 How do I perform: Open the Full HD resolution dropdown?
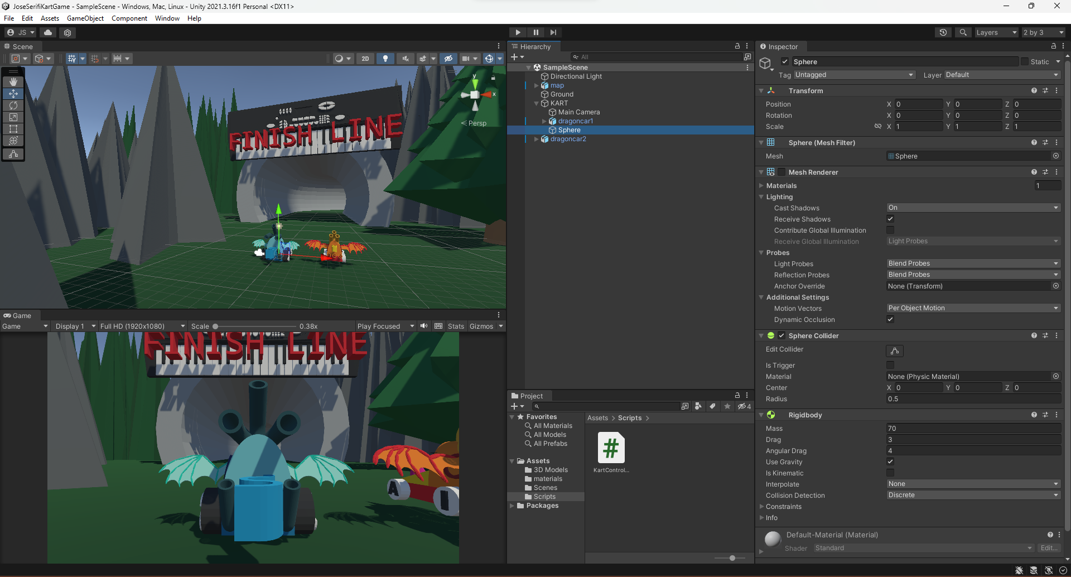click(142, 326)
